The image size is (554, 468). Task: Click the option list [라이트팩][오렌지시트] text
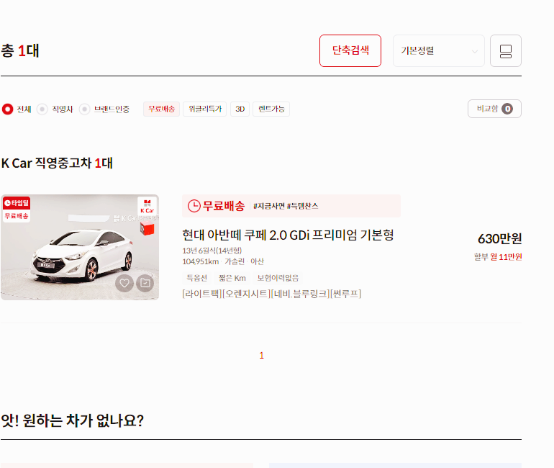(272, 294)
